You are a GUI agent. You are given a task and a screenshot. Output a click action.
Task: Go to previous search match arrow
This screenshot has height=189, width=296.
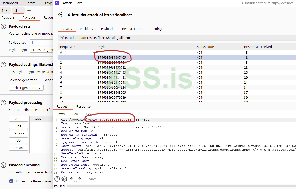(72, 179)
